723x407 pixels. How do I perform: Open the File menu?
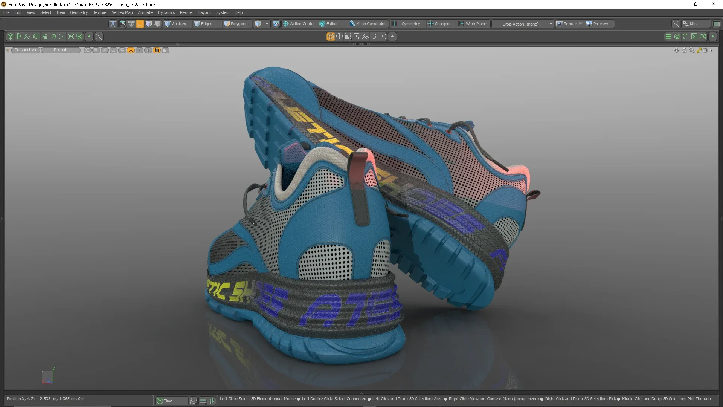[x=6, y=12]
